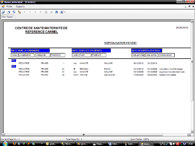Screen dimensions: 195x146
Task: Click the Export Report toolbar icon
Action: (x=3, y=12)
